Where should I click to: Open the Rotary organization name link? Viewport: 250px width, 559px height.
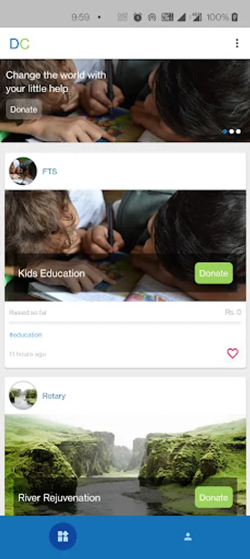pyautogui.click(x=54, y=396)
